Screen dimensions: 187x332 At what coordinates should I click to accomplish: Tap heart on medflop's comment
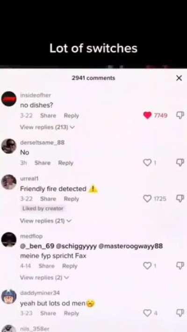coord(147,266)
